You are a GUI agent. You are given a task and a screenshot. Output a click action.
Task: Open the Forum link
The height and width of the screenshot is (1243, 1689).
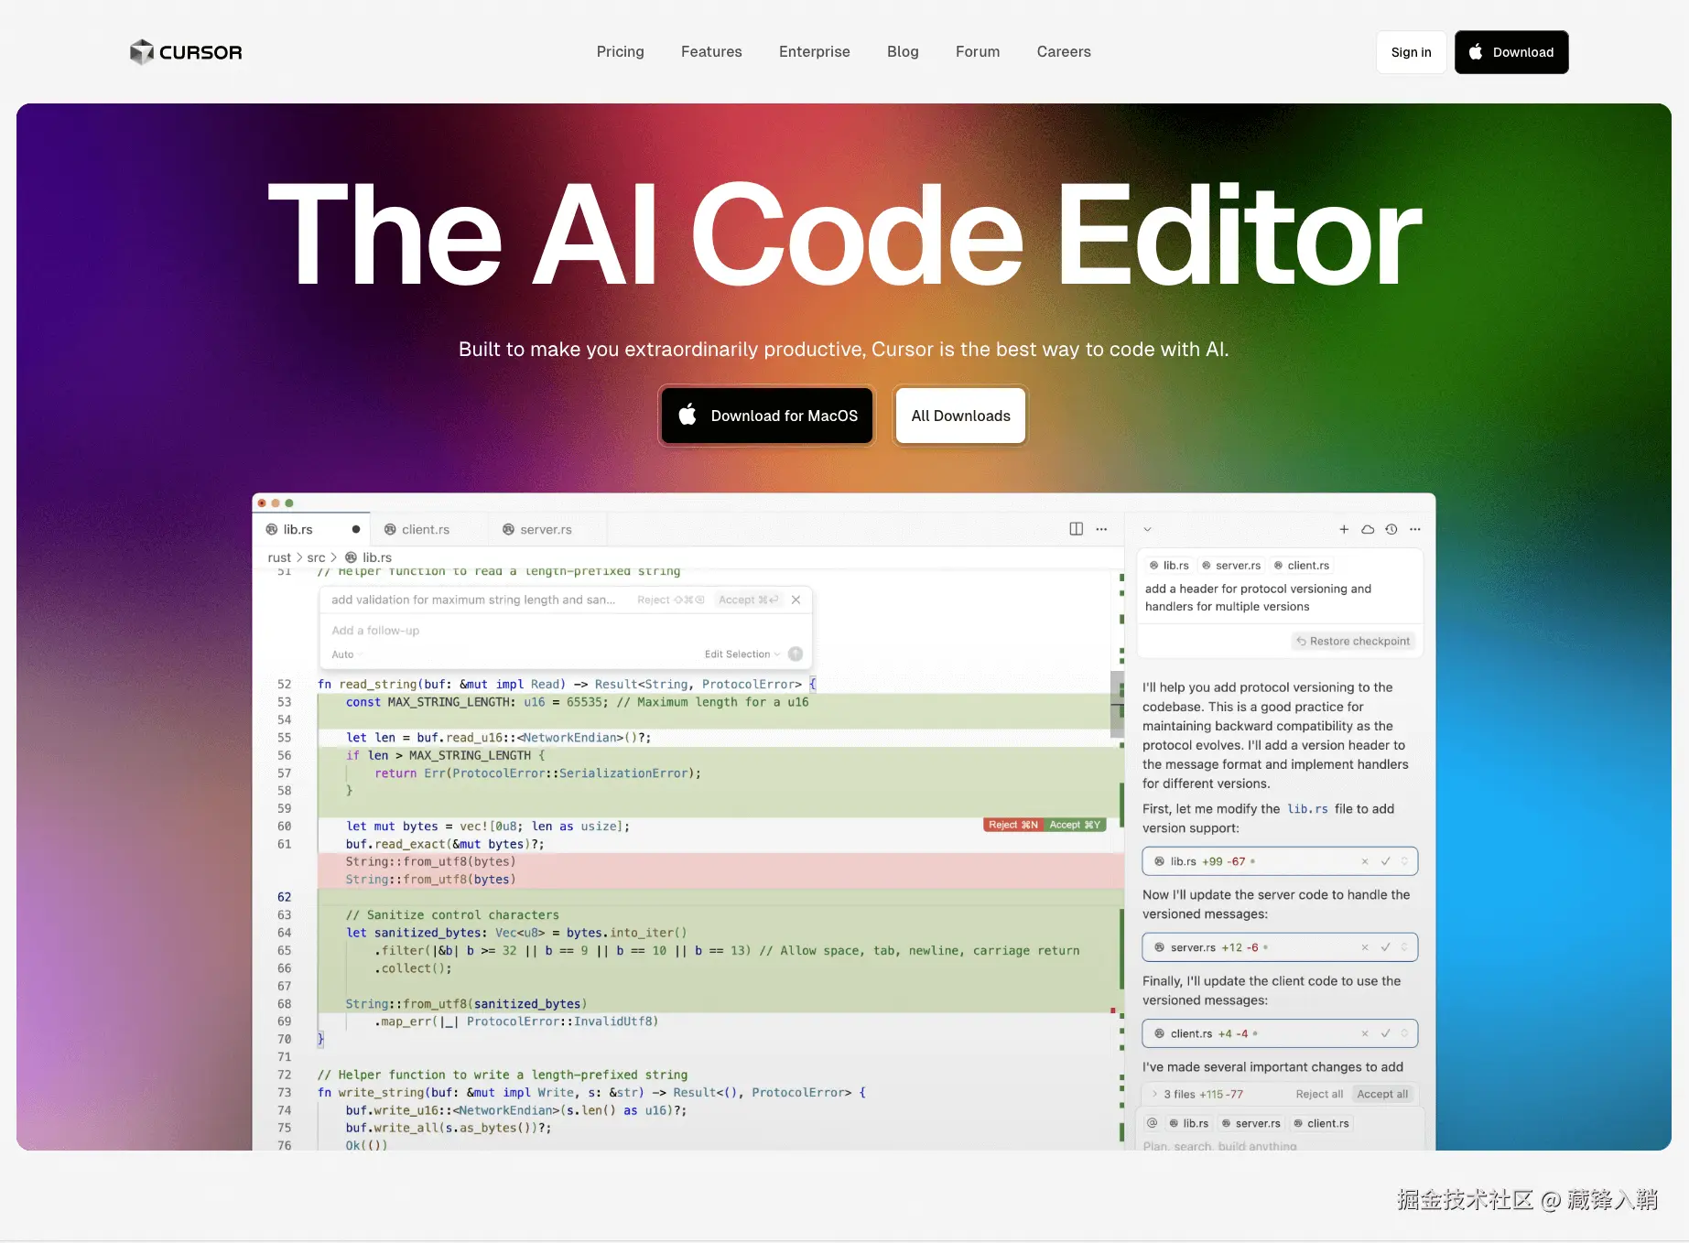tap(978, 52)
